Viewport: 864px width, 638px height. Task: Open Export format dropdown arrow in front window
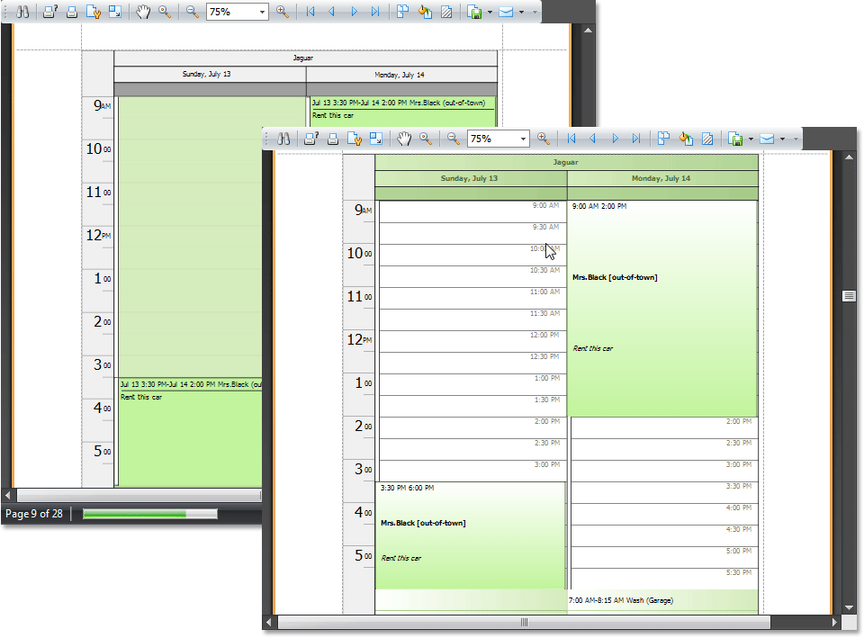751,139
